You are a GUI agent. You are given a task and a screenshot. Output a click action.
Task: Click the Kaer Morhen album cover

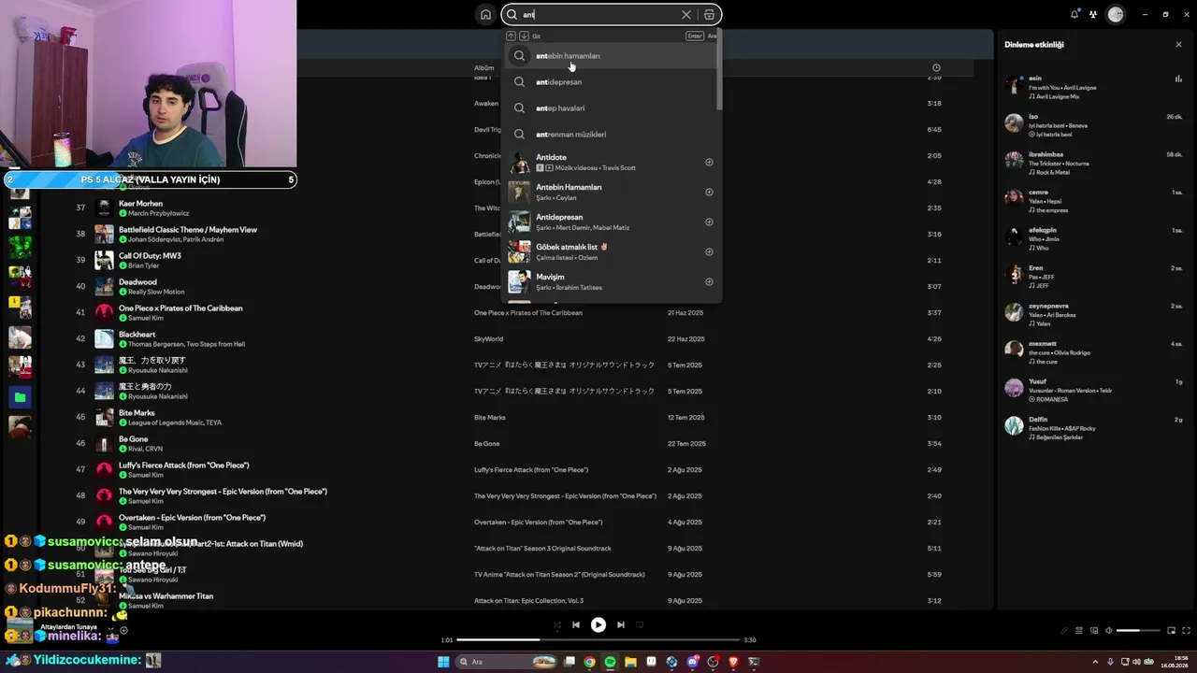click(104, 208)
